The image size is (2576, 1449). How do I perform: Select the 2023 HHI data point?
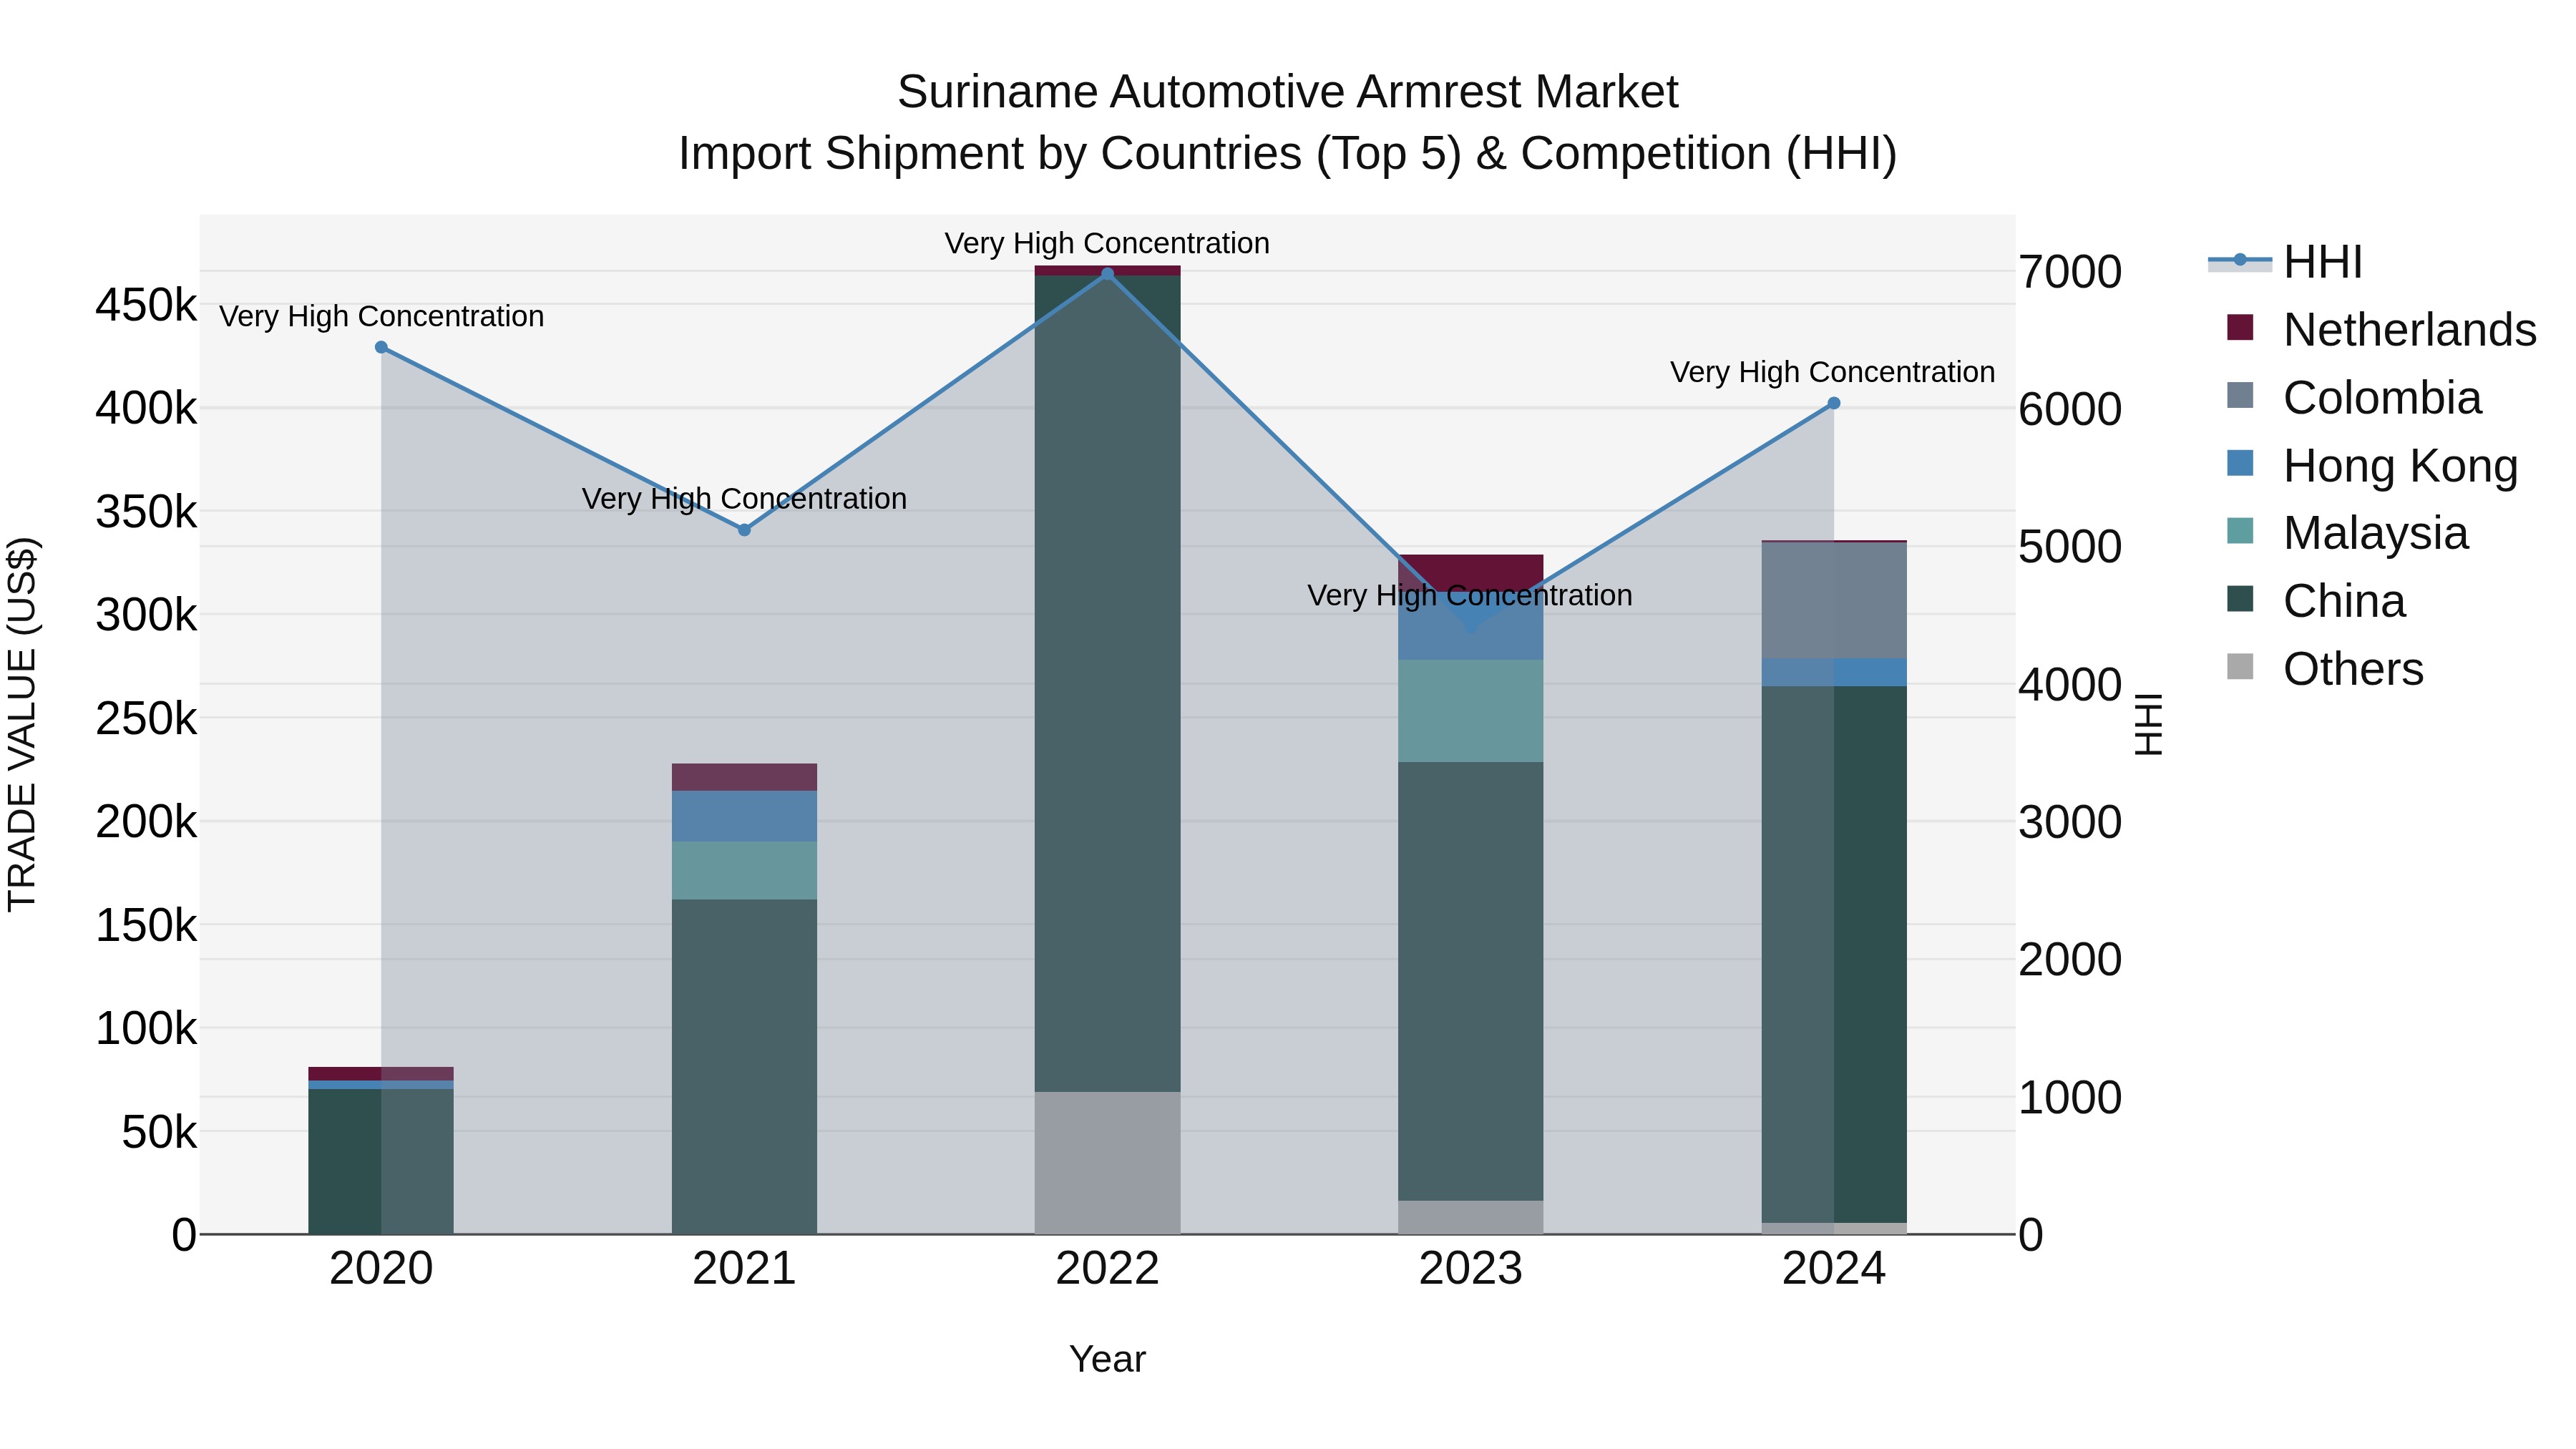1470,626
